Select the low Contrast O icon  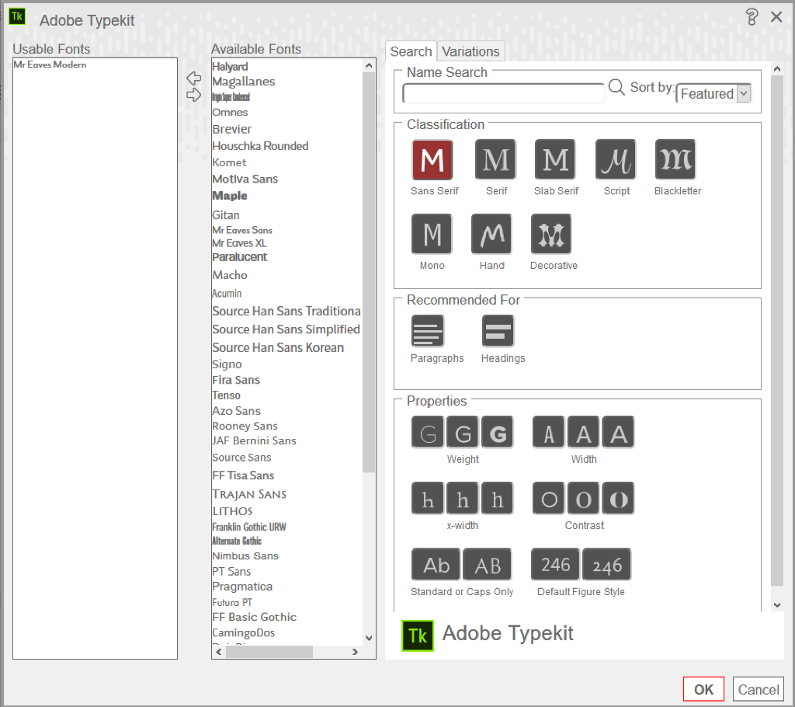pos(549,498)
